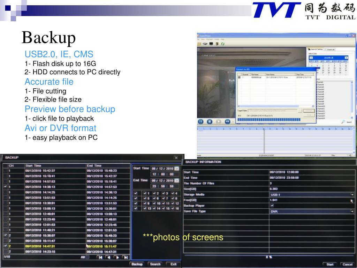
Task: Go to previous month in the player calendar
Action: click(311, 58)
